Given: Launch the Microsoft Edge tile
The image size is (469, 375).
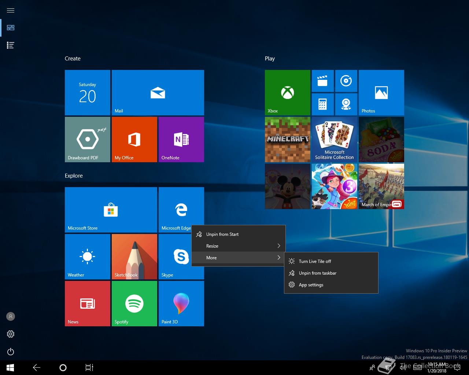Looking at the screenshot, I should tap(181, 210).
